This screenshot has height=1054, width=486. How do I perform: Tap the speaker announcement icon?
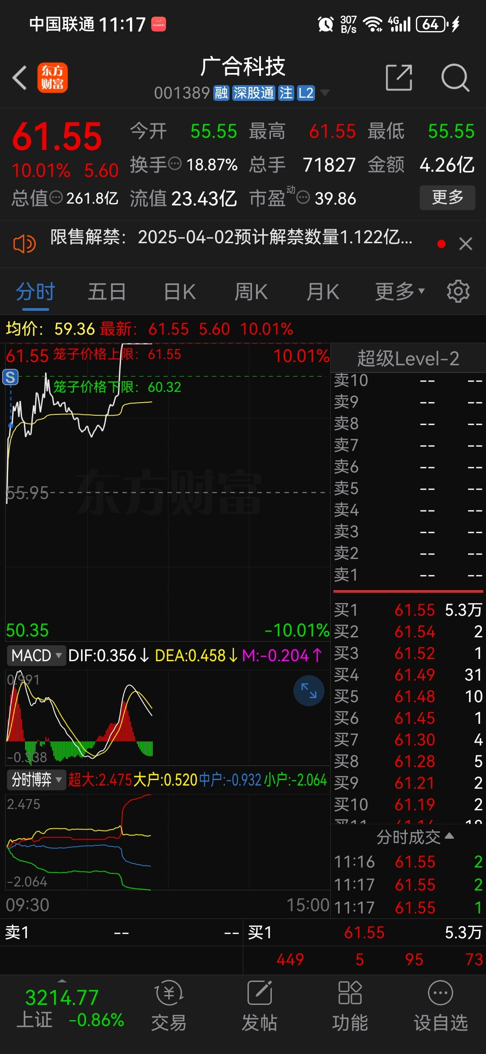pos(24,244)
